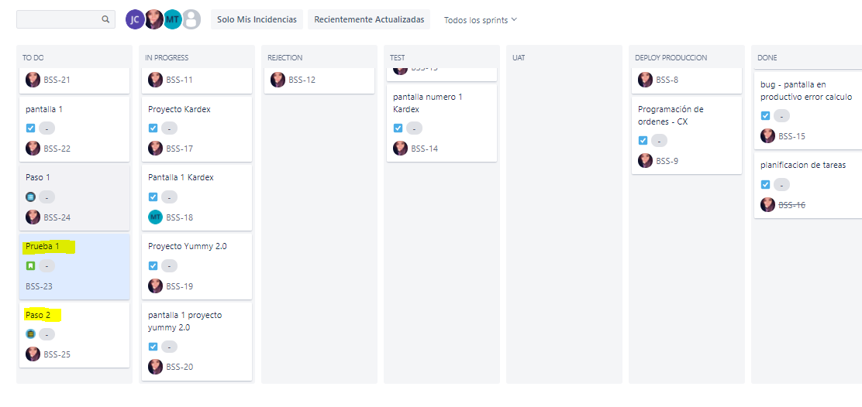Click task checkbox icon on pantalla 1 card
The image size is (862, 407).
click(x=31, y=128)
